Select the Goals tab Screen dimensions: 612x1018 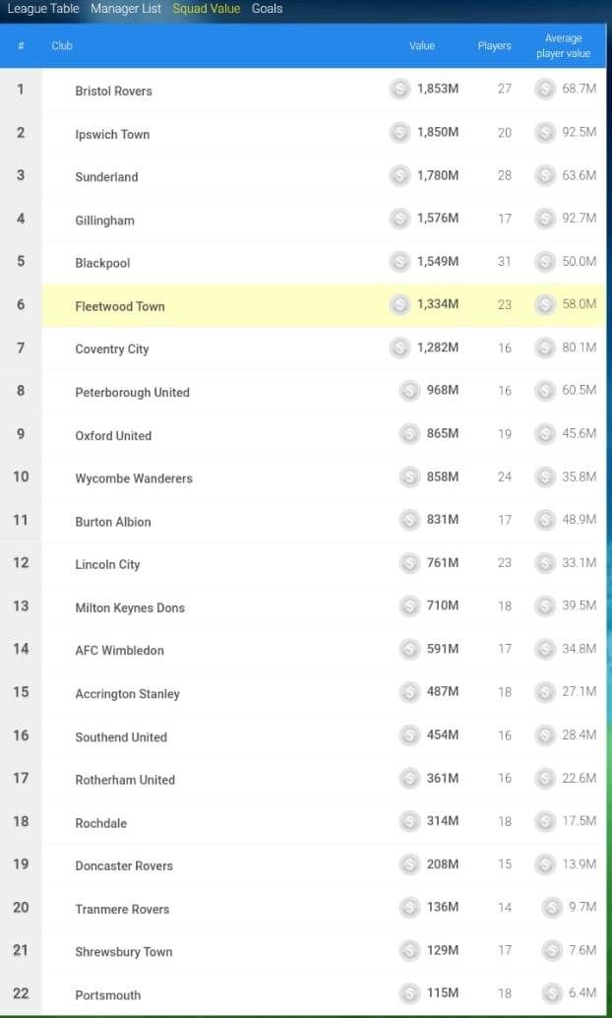click(x=267, y=9)
